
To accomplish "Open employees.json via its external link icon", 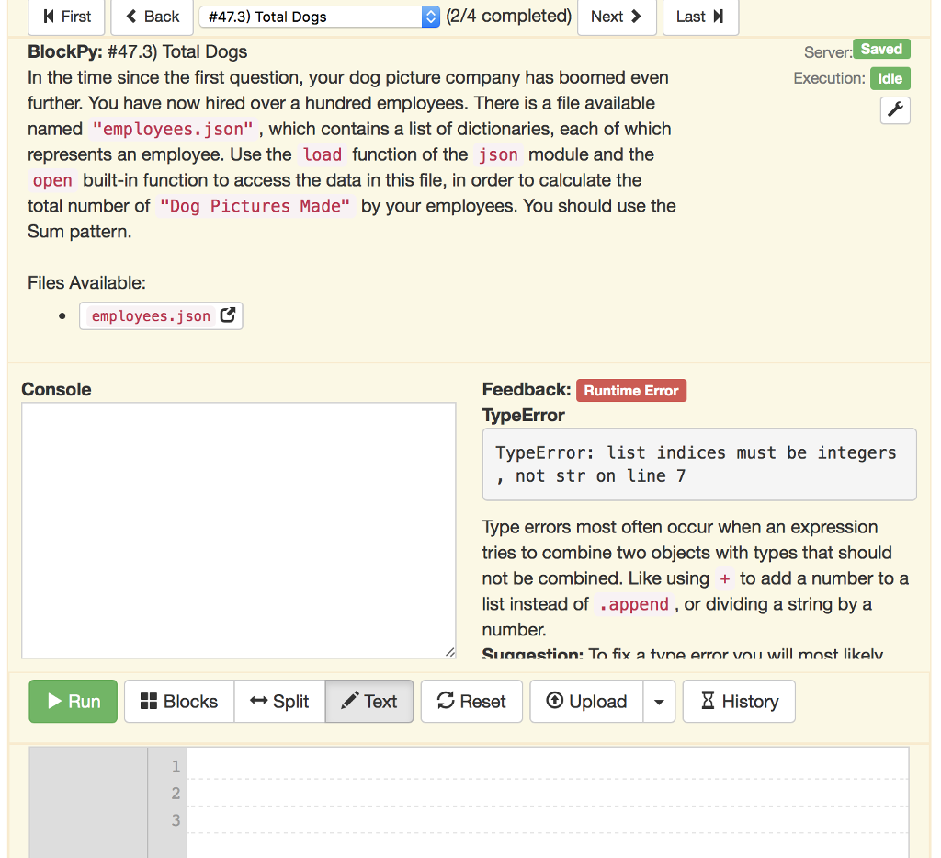I will [228, 315].
